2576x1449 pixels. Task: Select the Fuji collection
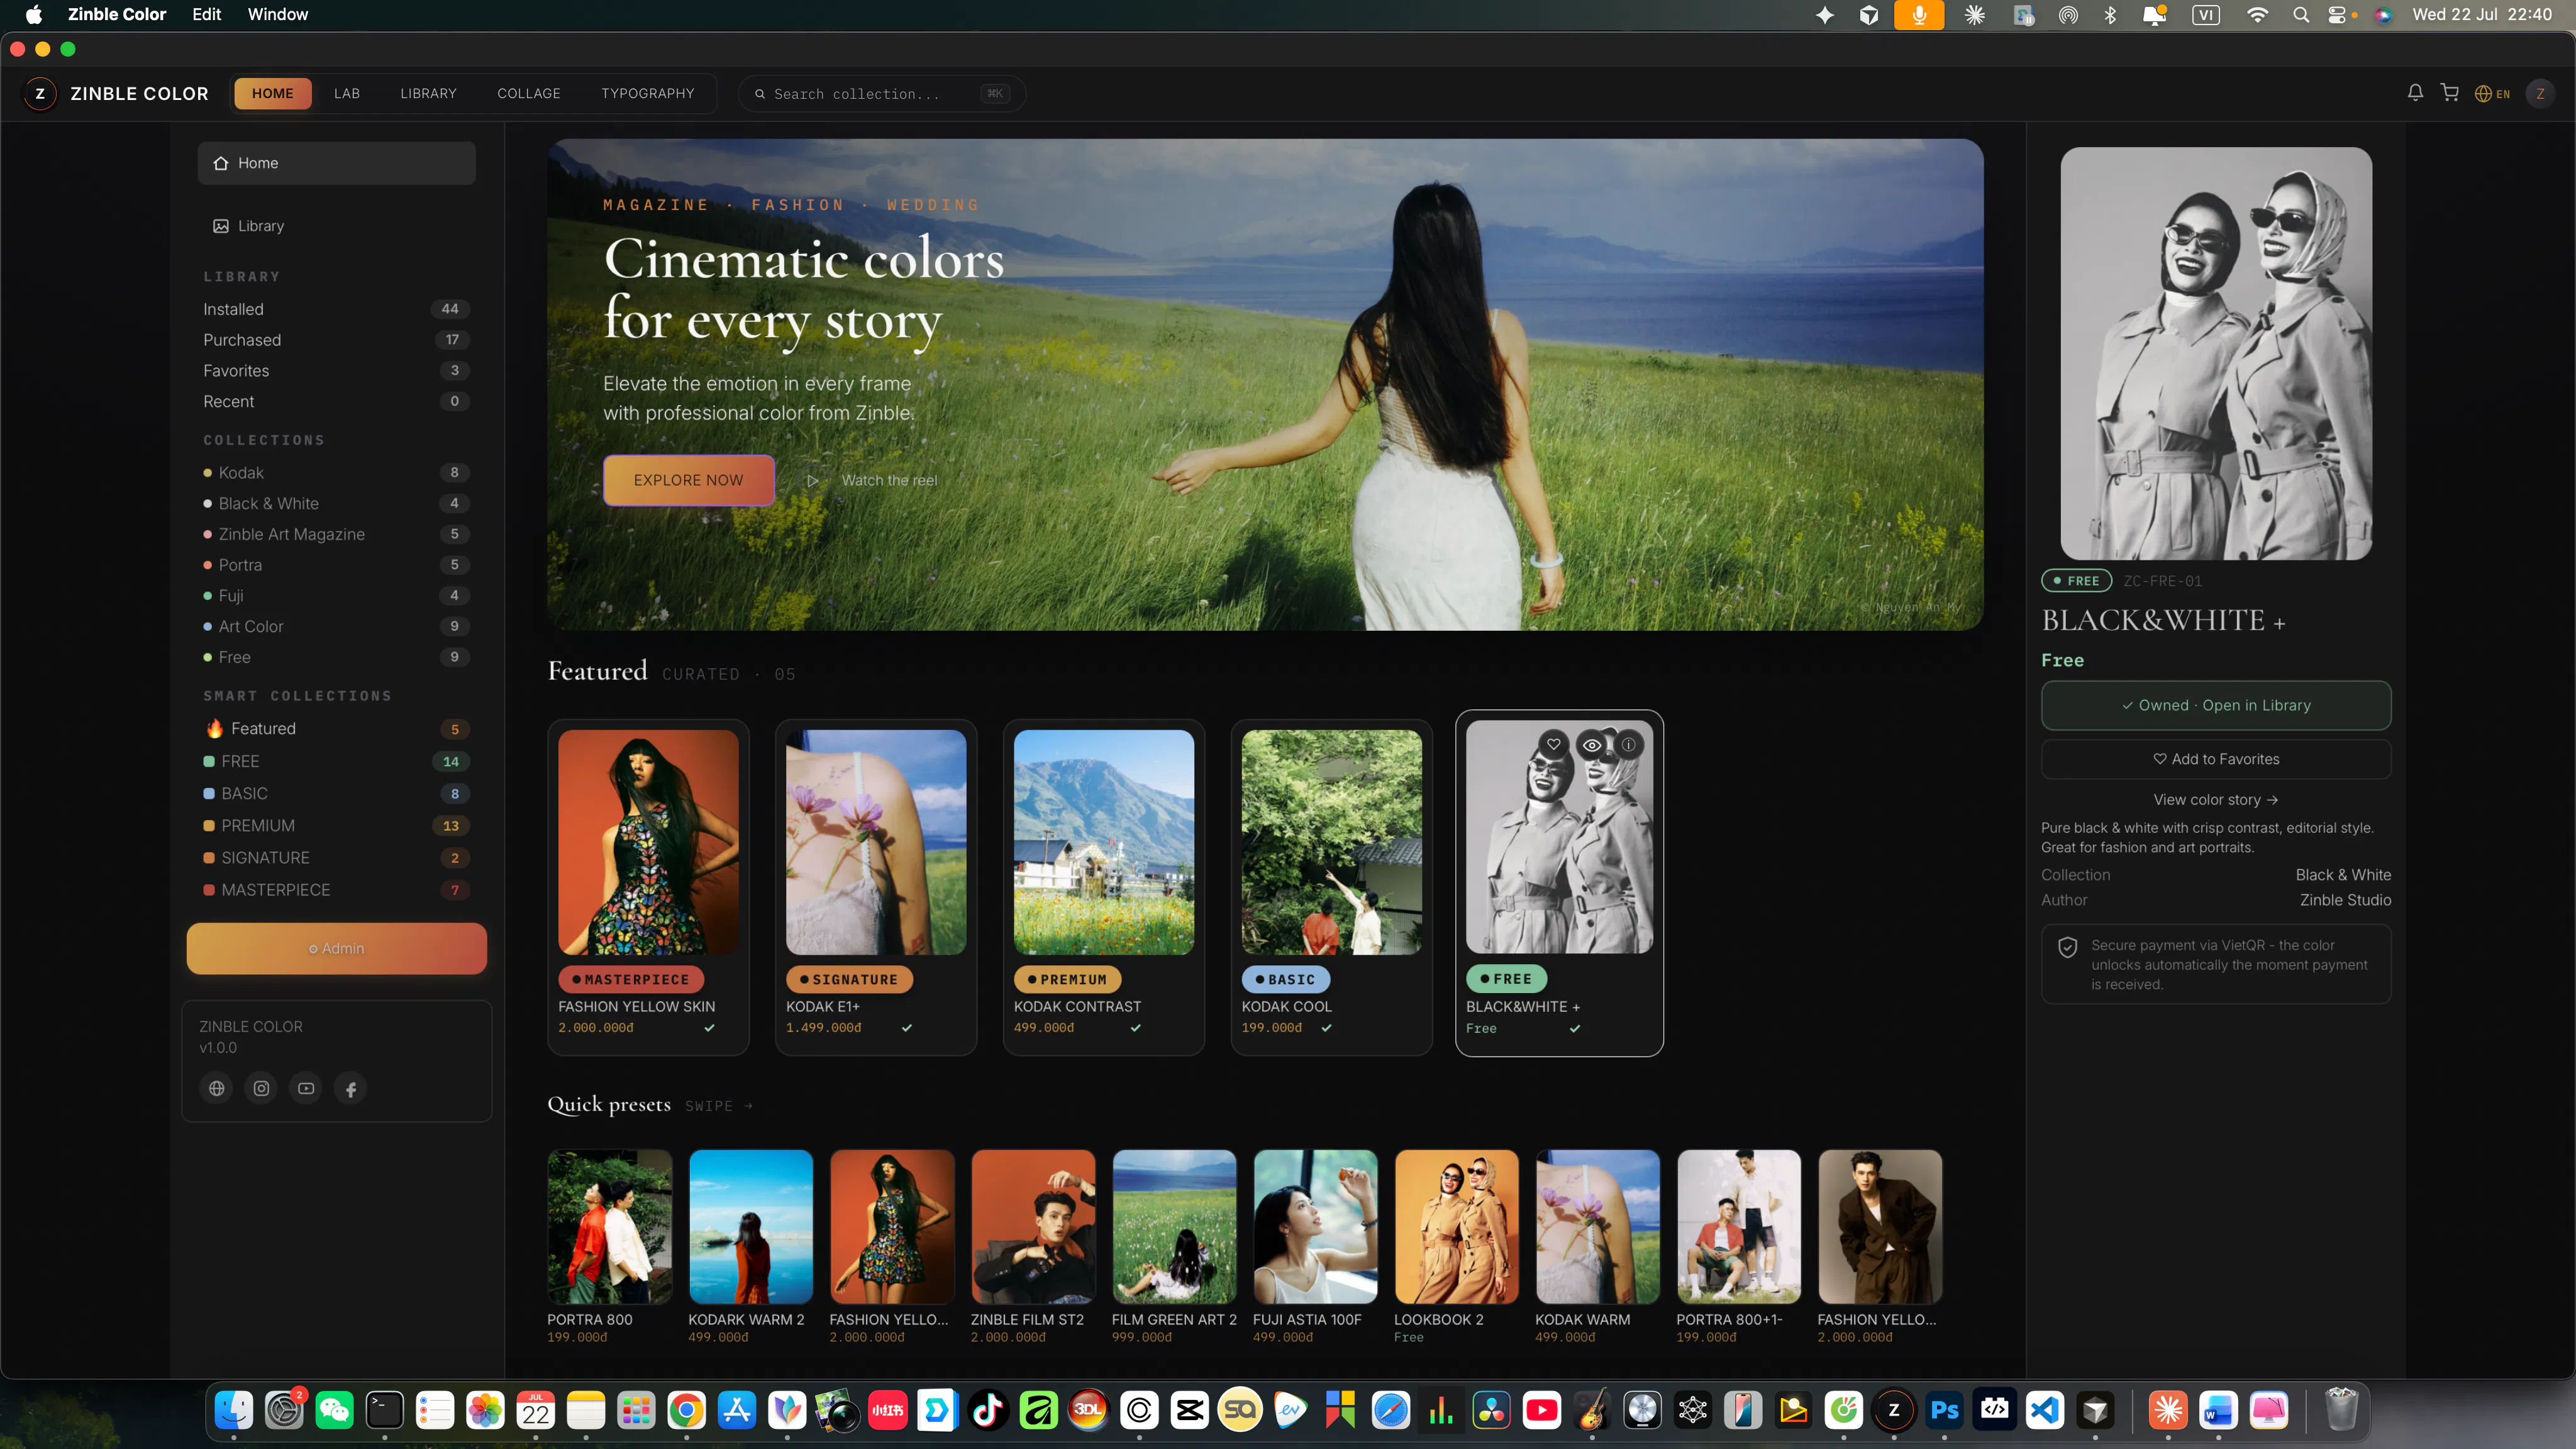click(336, 595)
